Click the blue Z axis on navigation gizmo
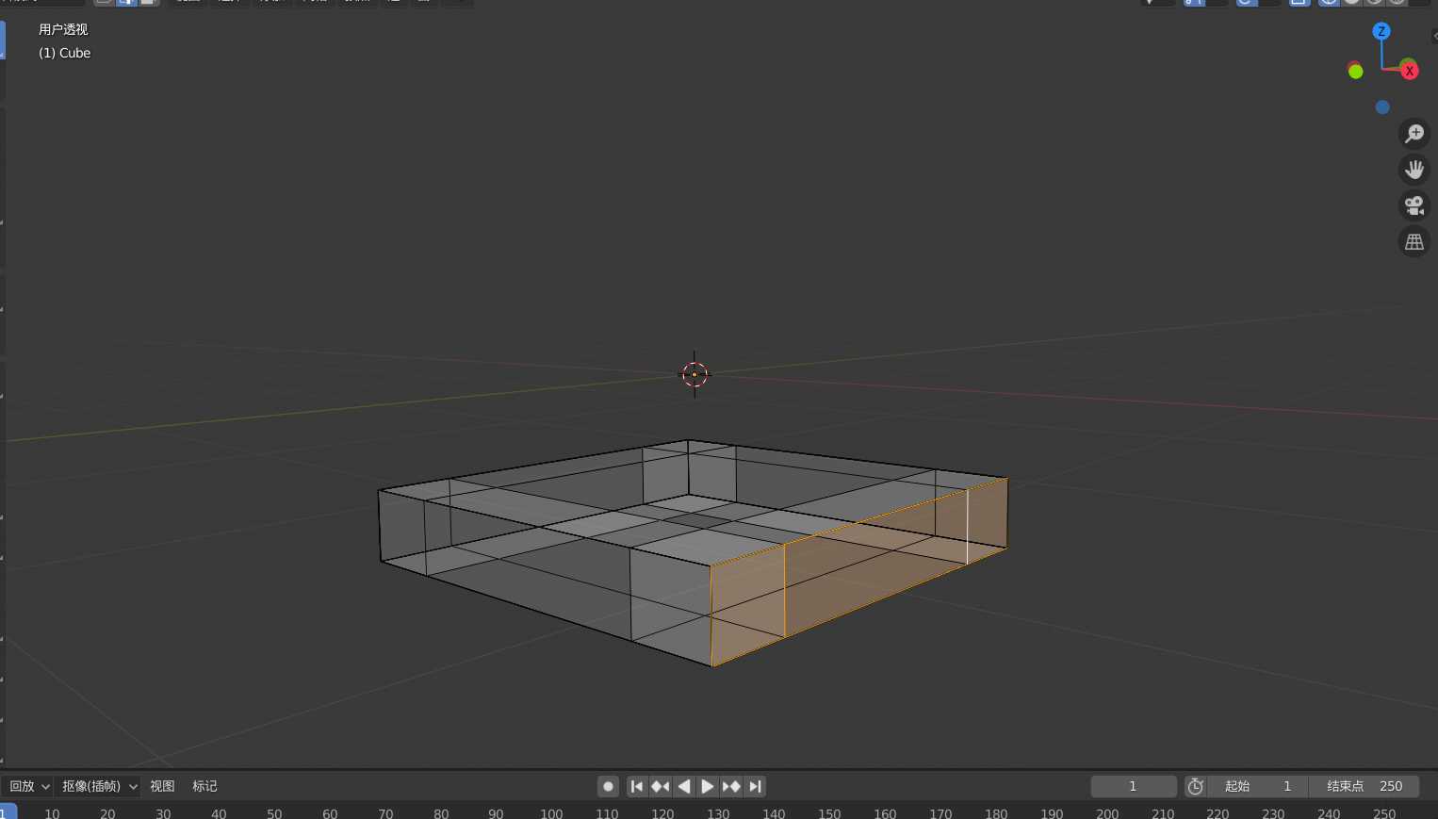Screen dimensions: 1438x819 tap(1381, 31)
